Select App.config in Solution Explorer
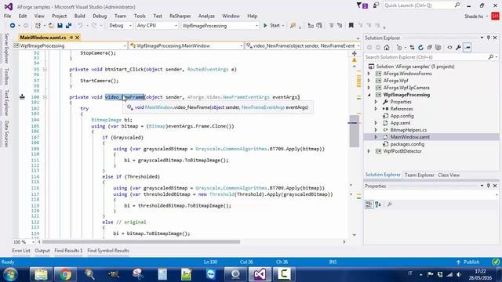This screenshot has width=502, height=282. tap(402, 116)
